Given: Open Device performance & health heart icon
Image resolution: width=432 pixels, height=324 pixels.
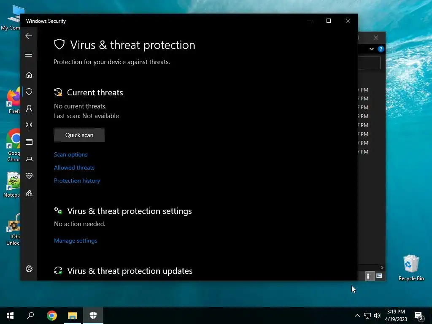Looking at the screenshot, I should [29, 176].
